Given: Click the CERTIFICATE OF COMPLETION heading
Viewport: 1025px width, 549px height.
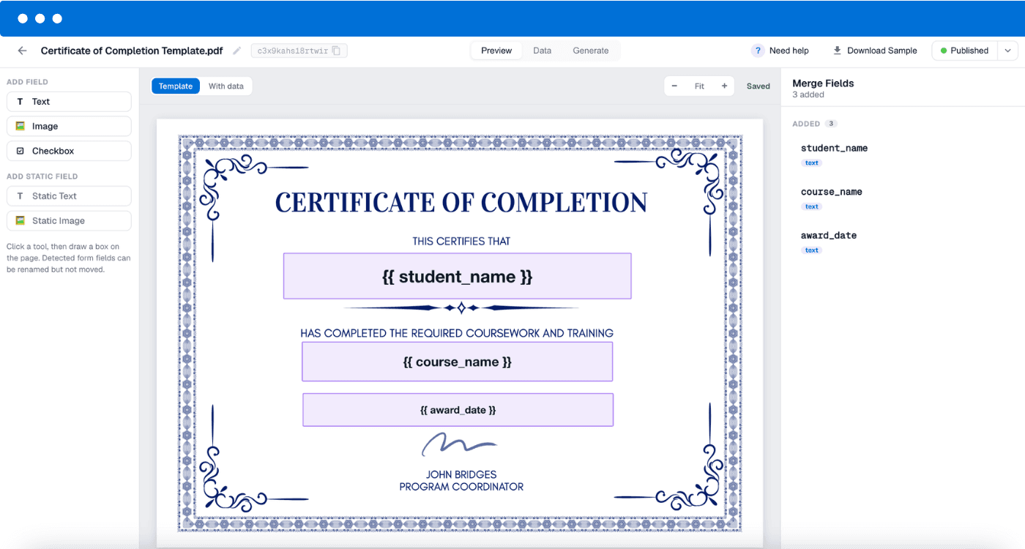Looking at the screenshot, I should pos(461,203).
